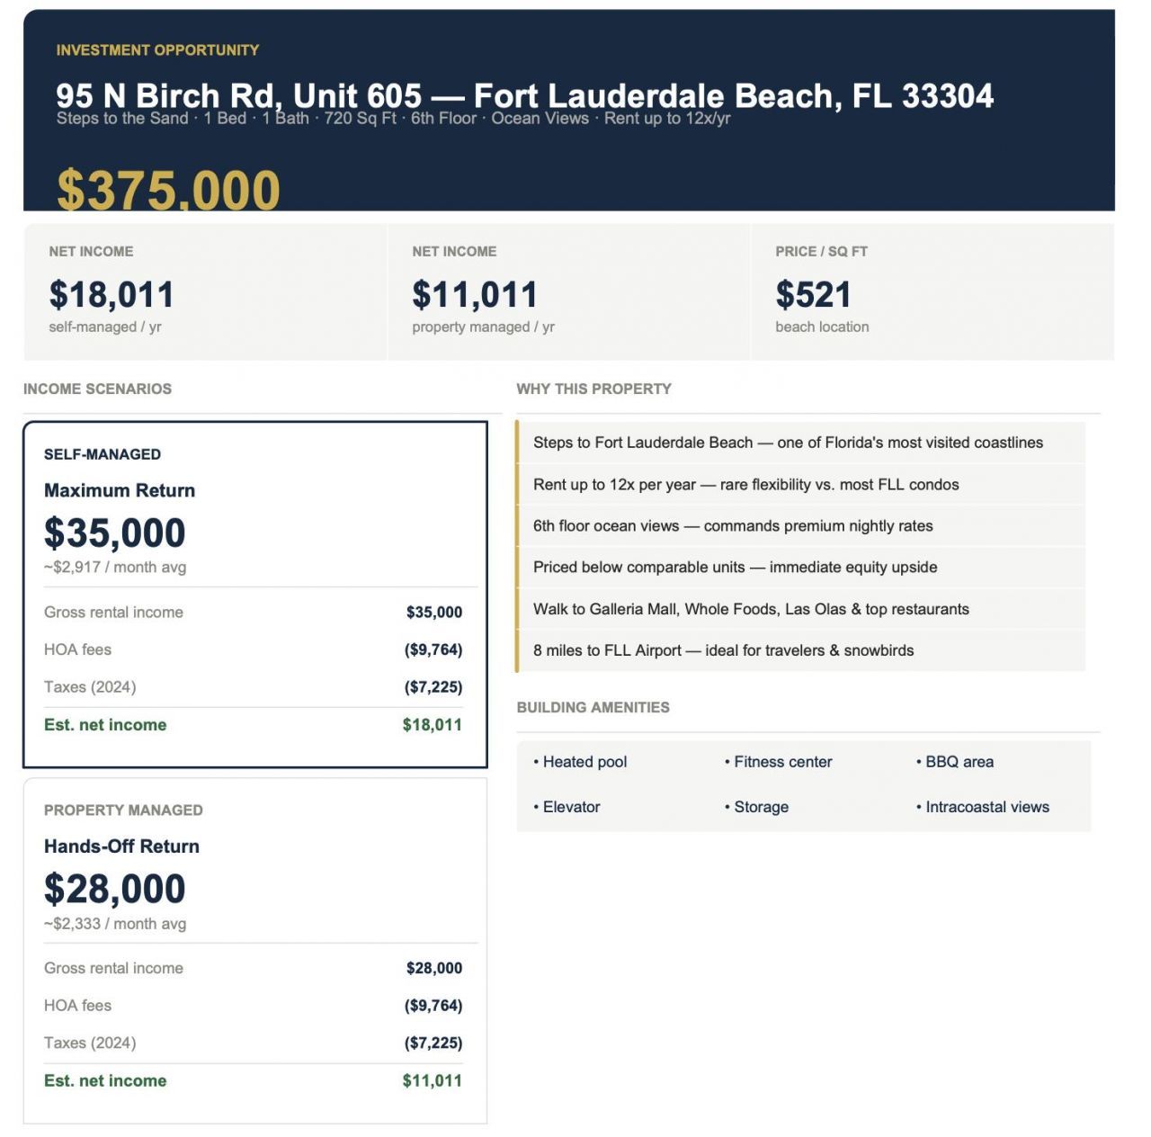Click the Hands-Off Return heading
1151x1137 pixels.
point(121,846)
